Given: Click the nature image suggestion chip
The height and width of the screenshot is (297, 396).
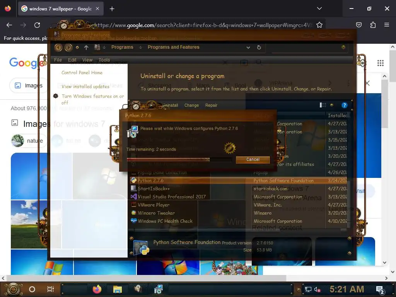Looking at the screenshot, I should [29, 141].
